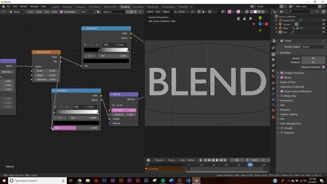
Task: Play the animation in reverse
Action: pos(213,160)
